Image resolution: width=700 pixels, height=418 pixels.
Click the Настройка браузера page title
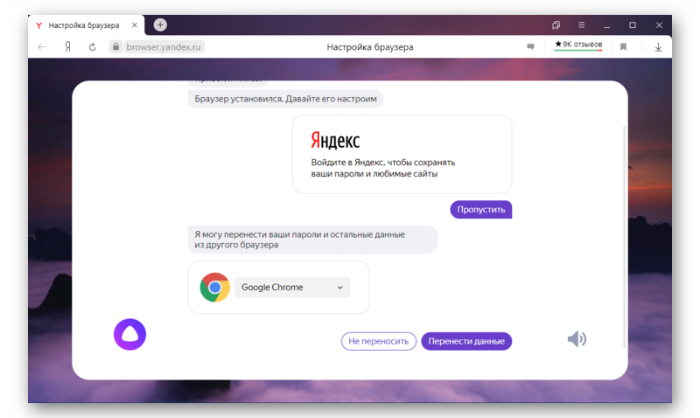pyautogui.click(x=369, y=47)
